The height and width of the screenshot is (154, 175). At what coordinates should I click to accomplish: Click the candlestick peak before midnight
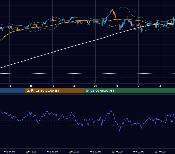pyautogui.click(x=112, y=10)
